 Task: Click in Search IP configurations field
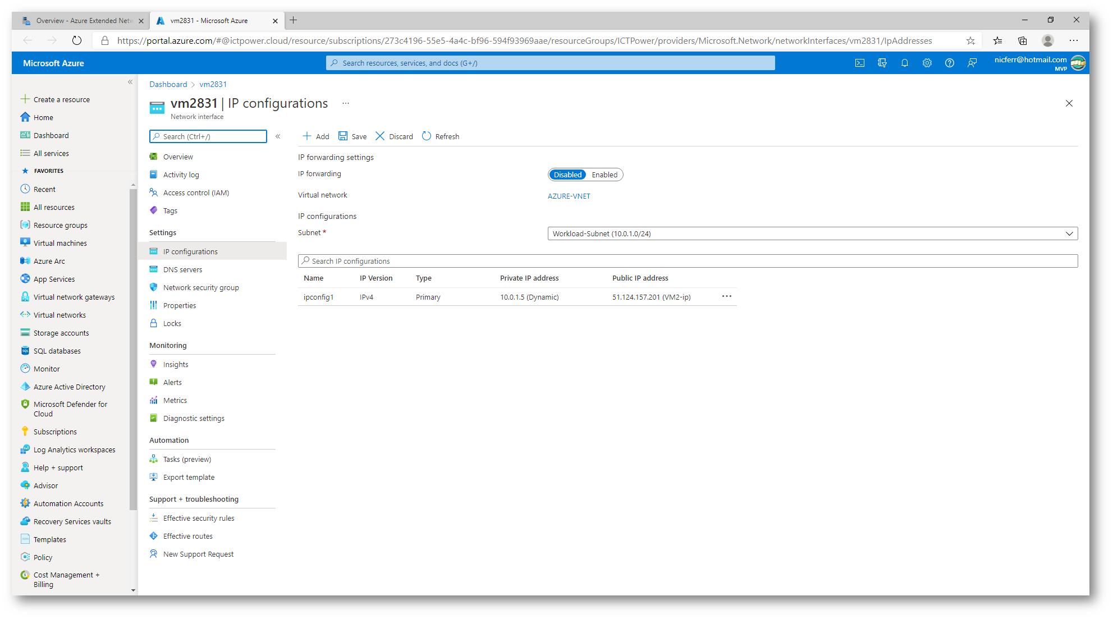(x=688, y=261)
